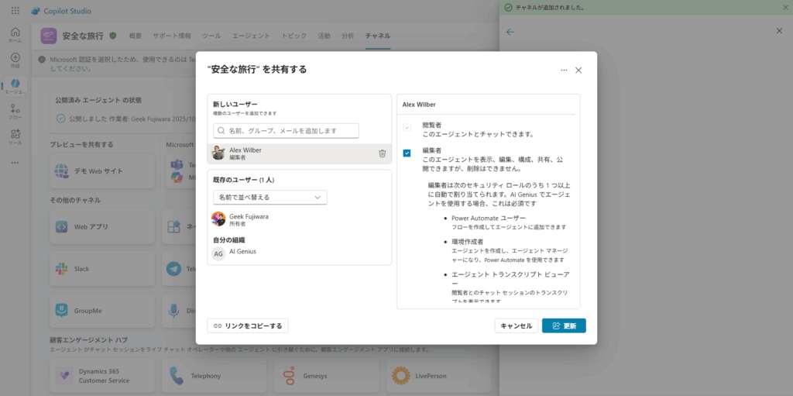Go to ホーム in left sidebar

(x=15, y=35)
